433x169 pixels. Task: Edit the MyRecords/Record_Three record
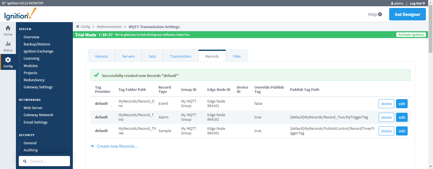click(x=402, y=131)
